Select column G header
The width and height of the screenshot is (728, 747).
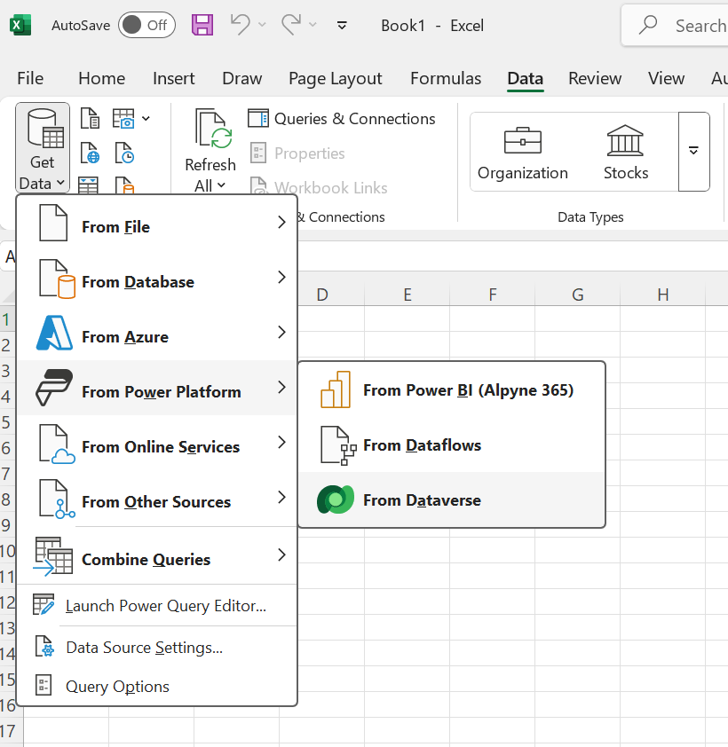(577, 295)
